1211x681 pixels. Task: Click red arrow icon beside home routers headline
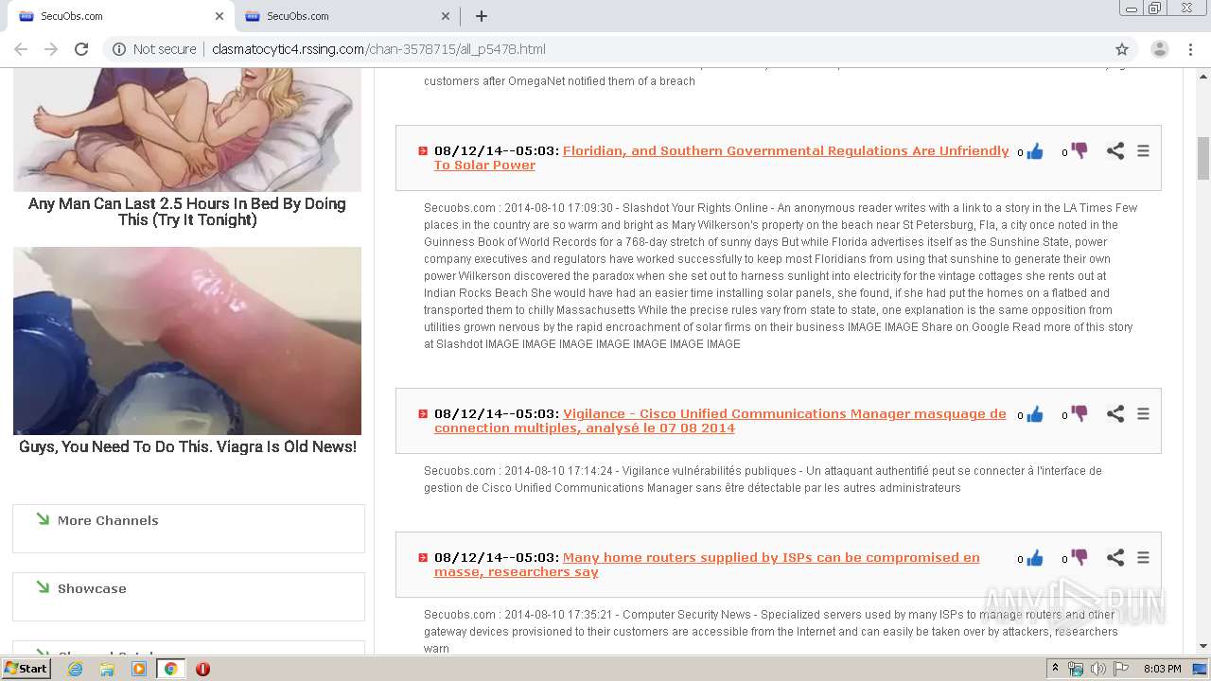[423, 558]
